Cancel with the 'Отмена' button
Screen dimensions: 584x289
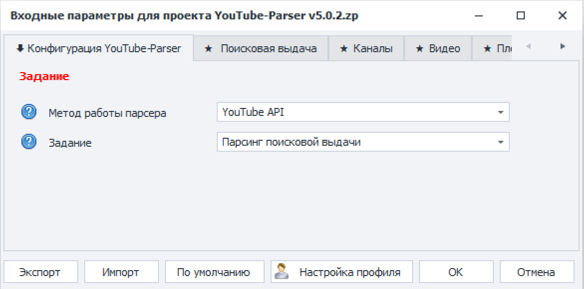536,272
